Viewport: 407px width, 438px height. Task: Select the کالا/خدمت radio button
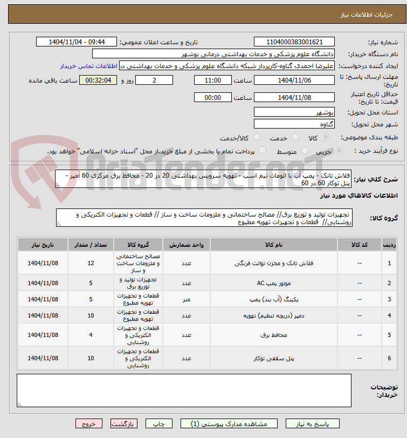(x=257, y=137)
